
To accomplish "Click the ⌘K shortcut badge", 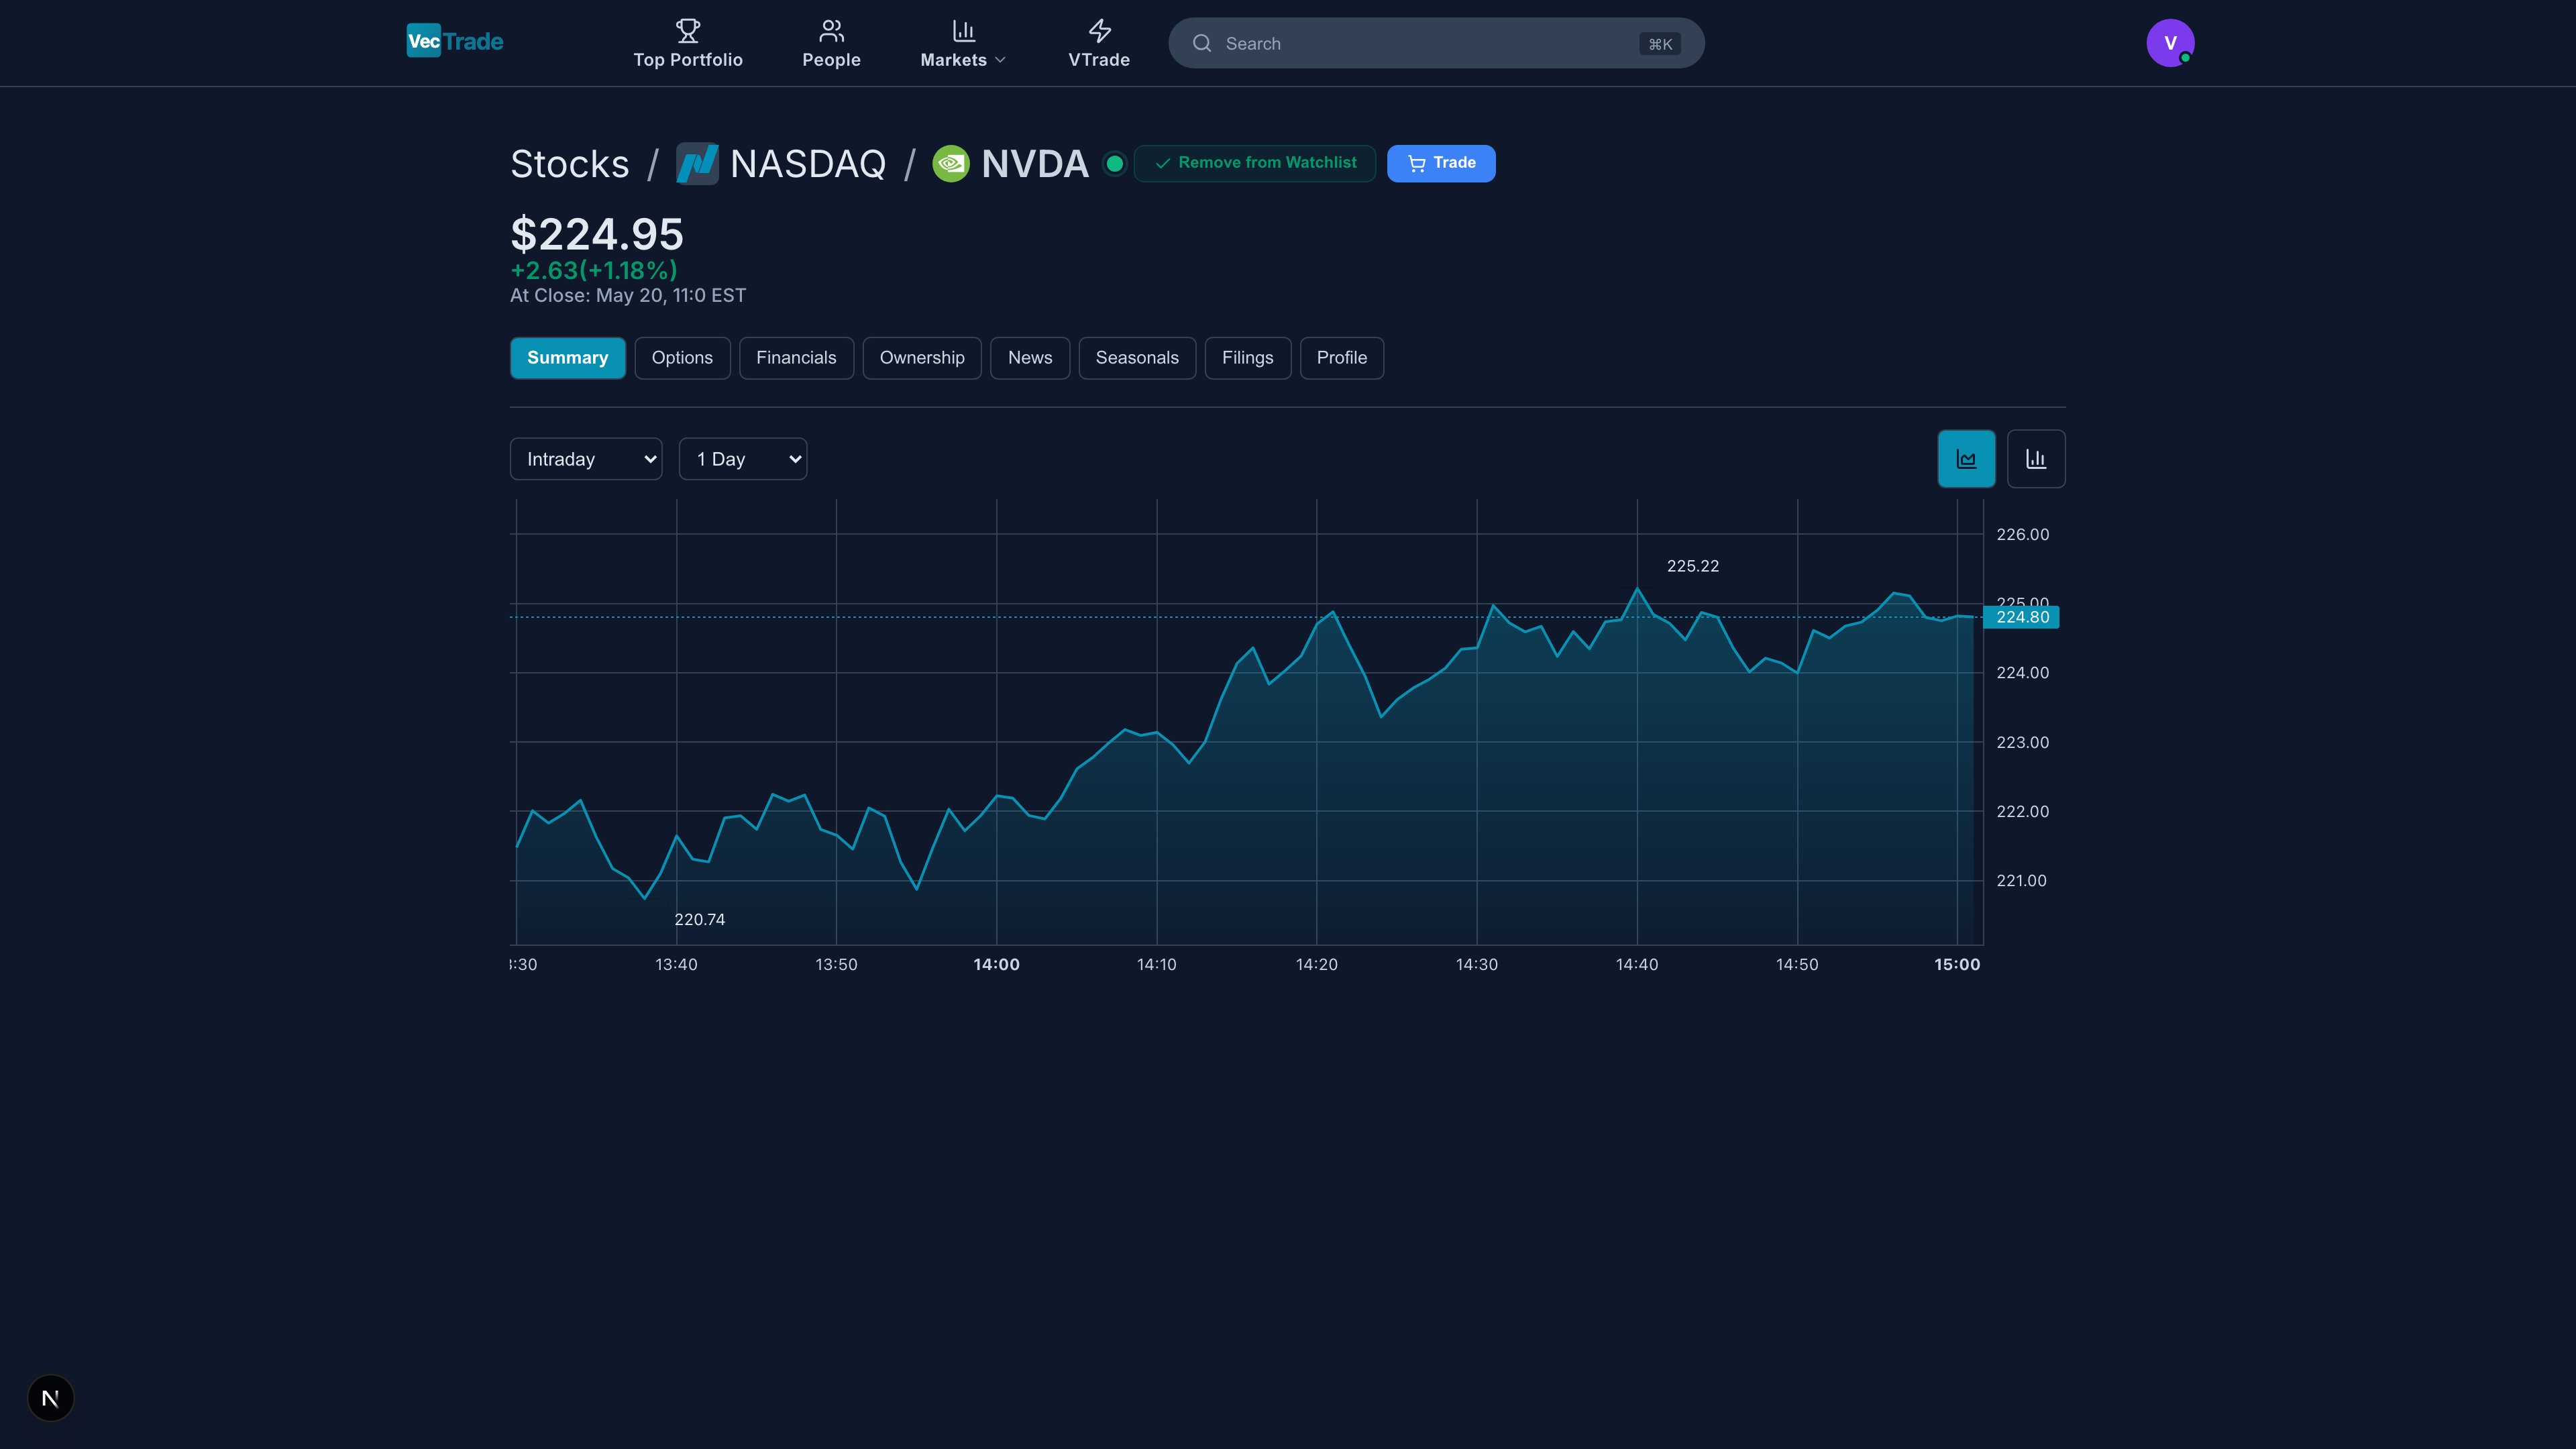I will tap(1660, 44).
